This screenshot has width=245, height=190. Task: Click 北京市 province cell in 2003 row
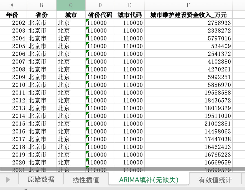[42, 30]
